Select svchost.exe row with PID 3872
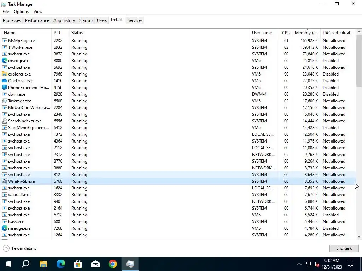Viewport: 362px width, 271px height. tap(178, 54)
